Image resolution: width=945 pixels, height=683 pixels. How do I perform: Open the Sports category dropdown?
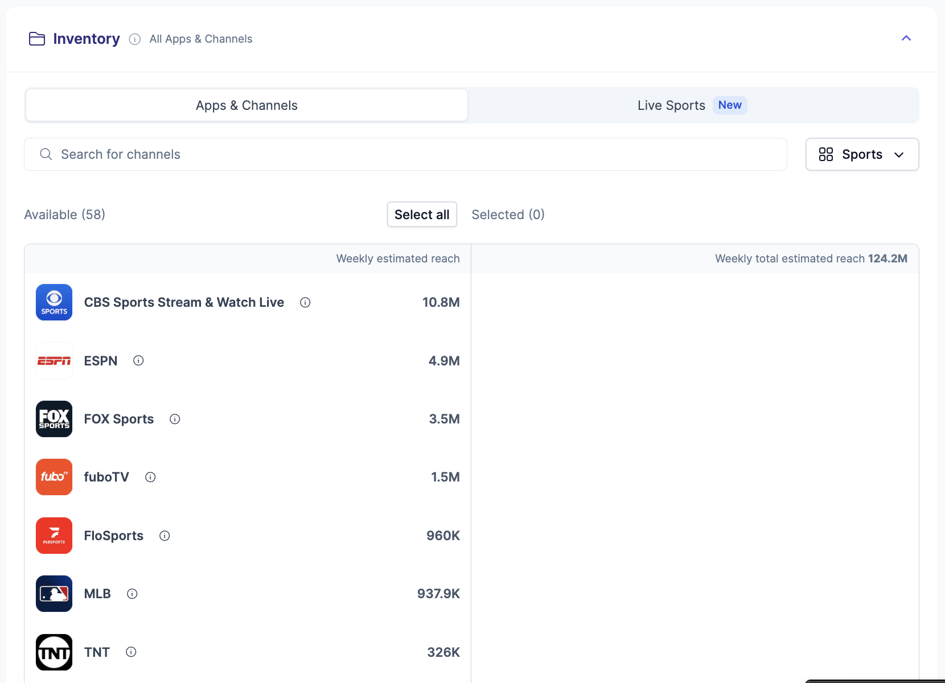click(x=862, y=154)
